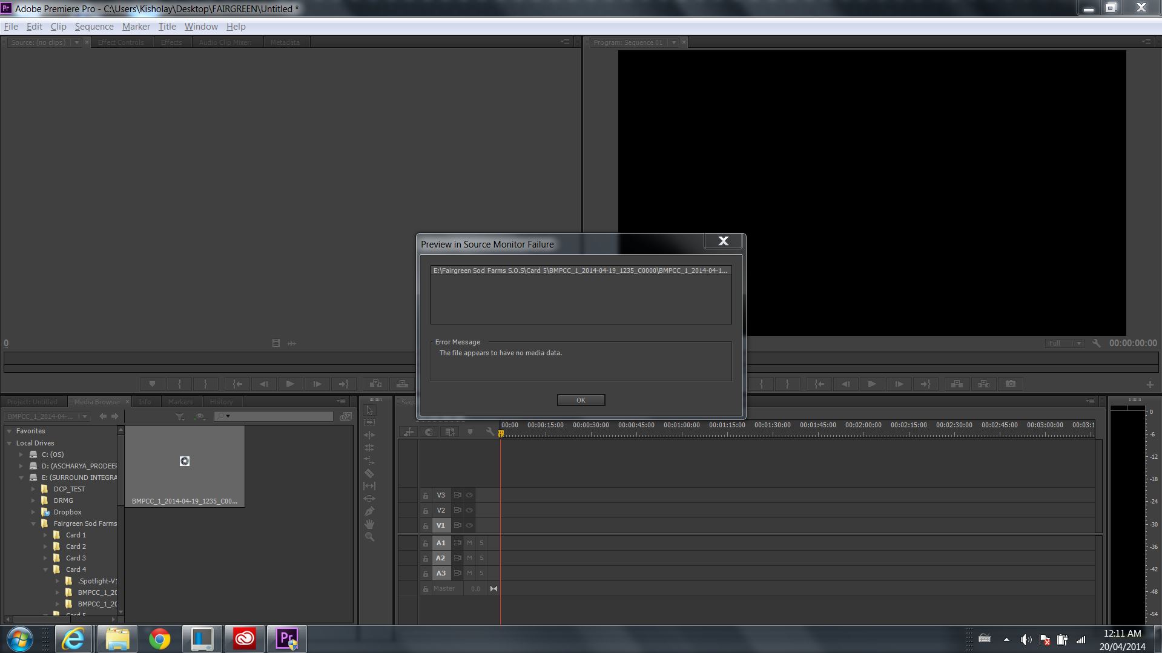Screen dimensions: 1162x653
Task: Expand the DCP_TEST folder
Action: (x=33, y=489)
